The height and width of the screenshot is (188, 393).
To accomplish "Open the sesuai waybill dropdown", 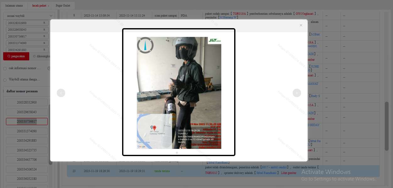I will 29,16.
